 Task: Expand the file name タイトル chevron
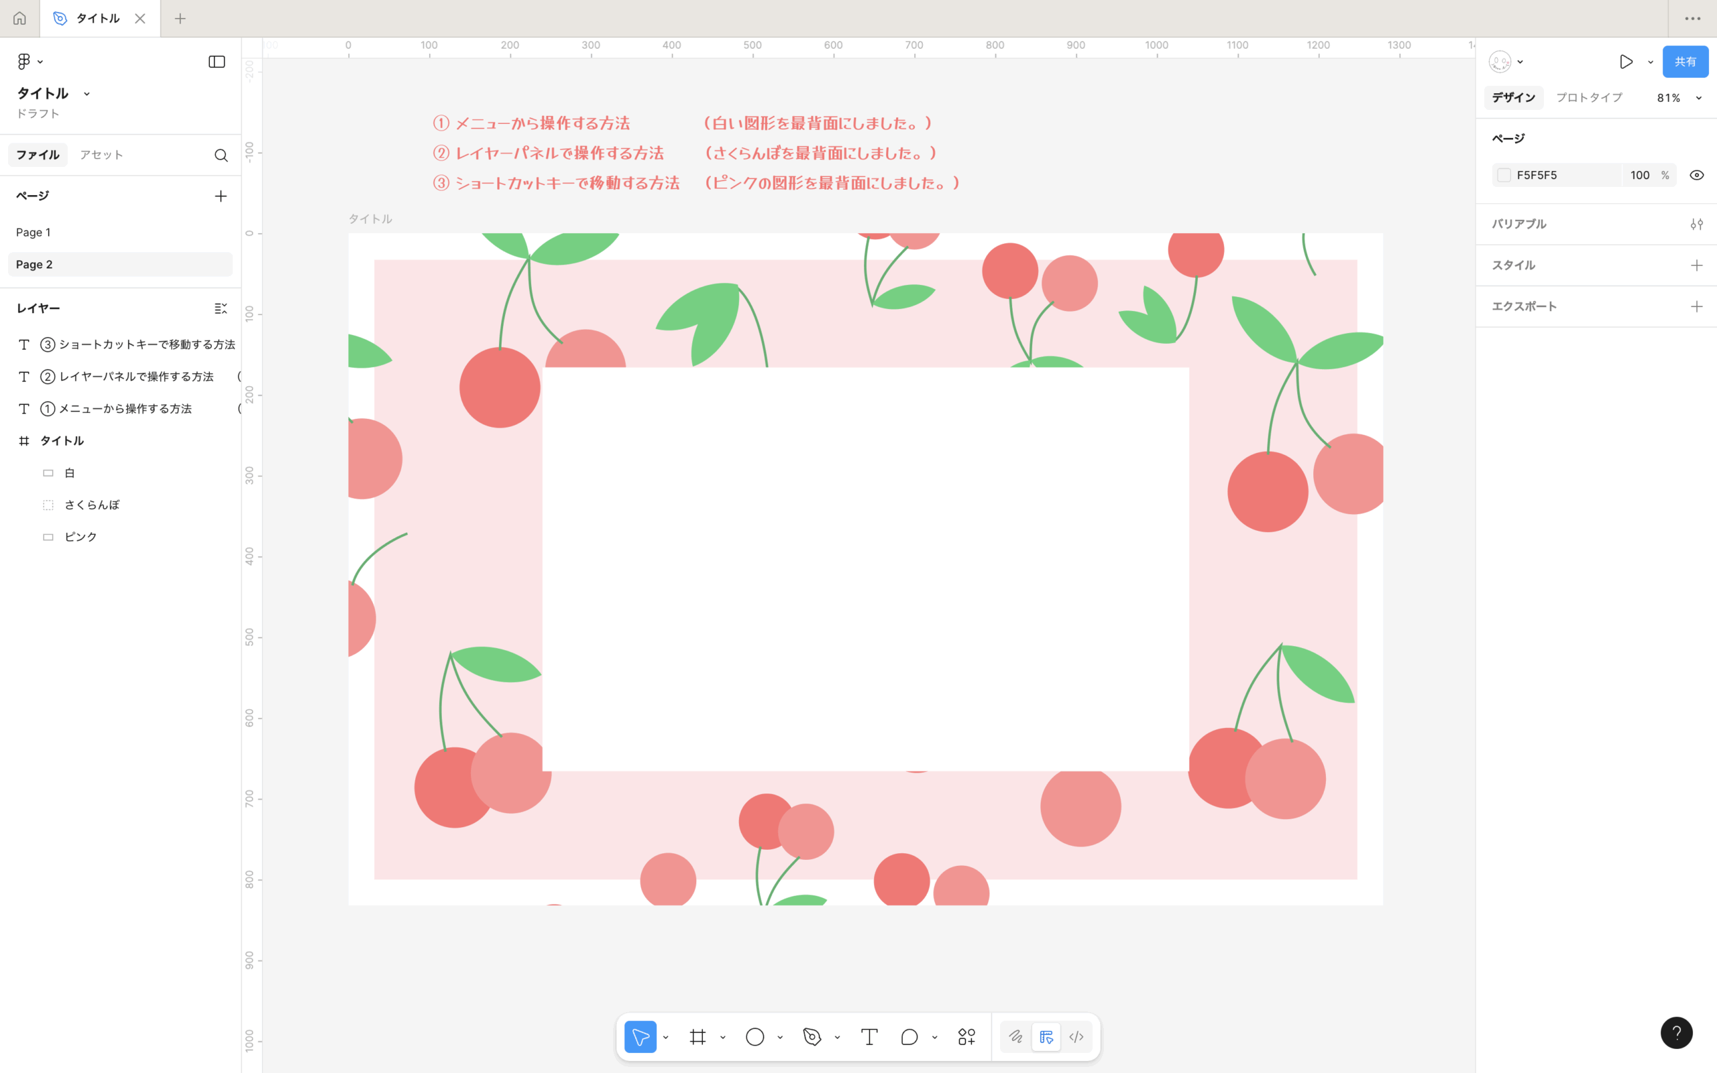[87, 94]
